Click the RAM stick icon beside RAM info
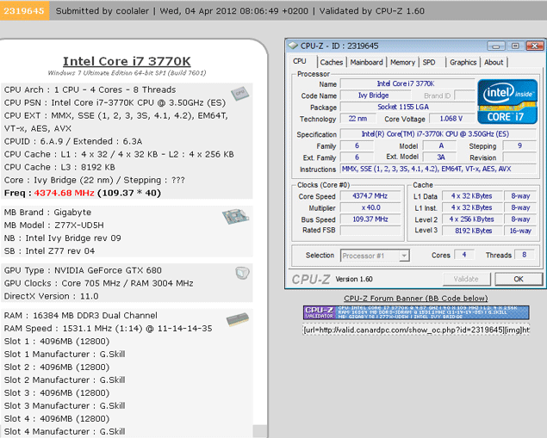This screenshot has width=547, height=438. pyautogui.click(x=238, y=319)
